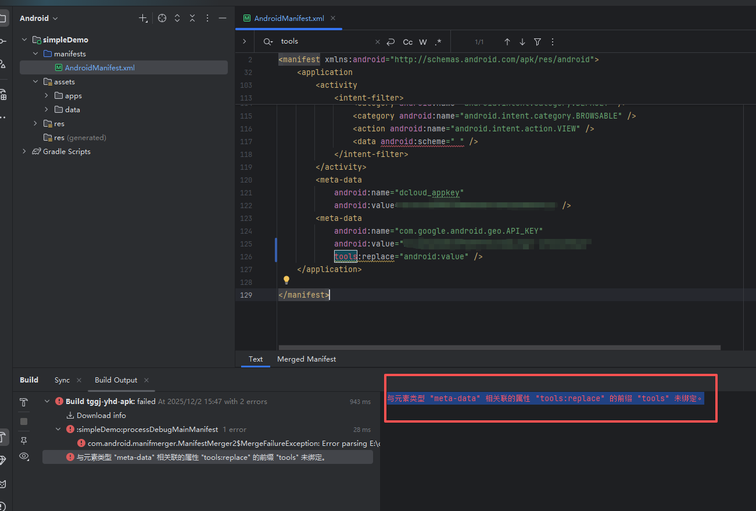This screenshot has height=511, width=756.
Task: Click the lightbulb quick-fix icon in the editor
Action: tap(286, 280)
